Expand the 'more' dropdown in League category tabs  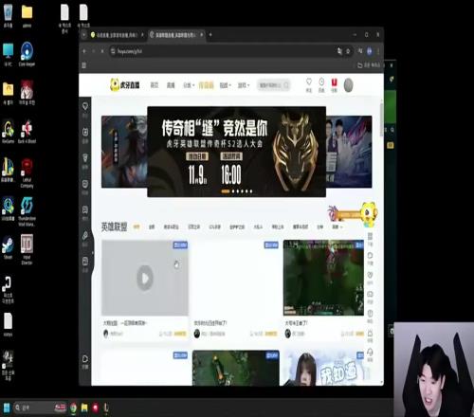pos(337,227)
